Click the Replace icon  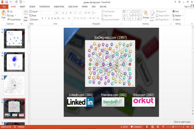174,15
